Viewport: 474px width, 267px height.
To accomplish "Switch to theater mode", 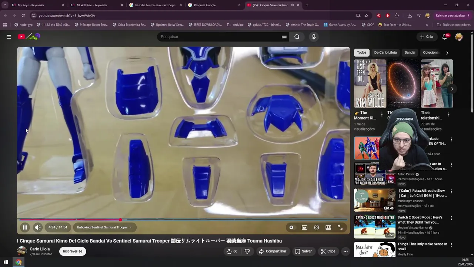I will click(x=328, y=227).
